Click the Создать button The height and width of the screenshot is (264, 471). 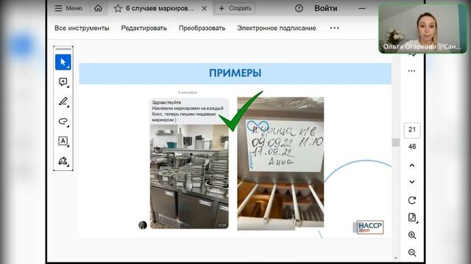235,8
